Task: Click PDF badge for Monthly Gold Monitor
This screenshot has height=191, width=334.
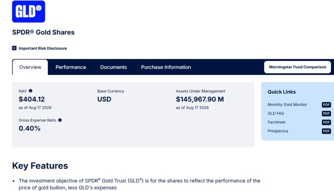Action: 326,105
